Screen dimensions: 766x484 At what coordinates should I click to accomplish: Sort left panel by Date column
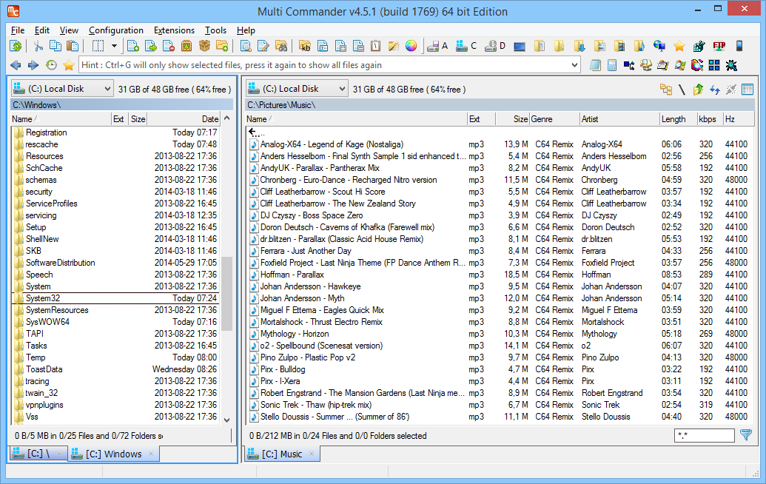[184, 119]
